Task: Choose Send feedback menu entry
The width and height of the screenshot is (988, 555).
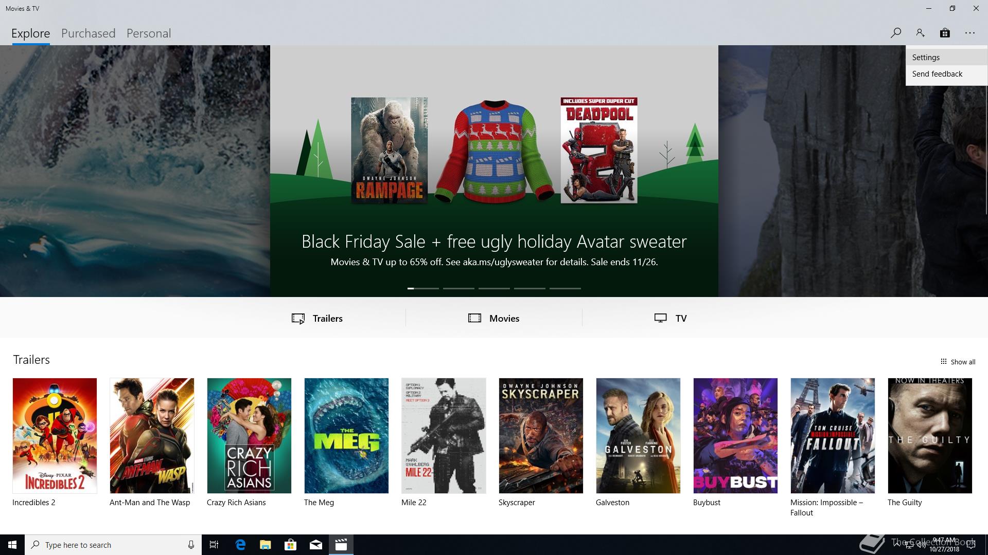Action: coord(947,74)
